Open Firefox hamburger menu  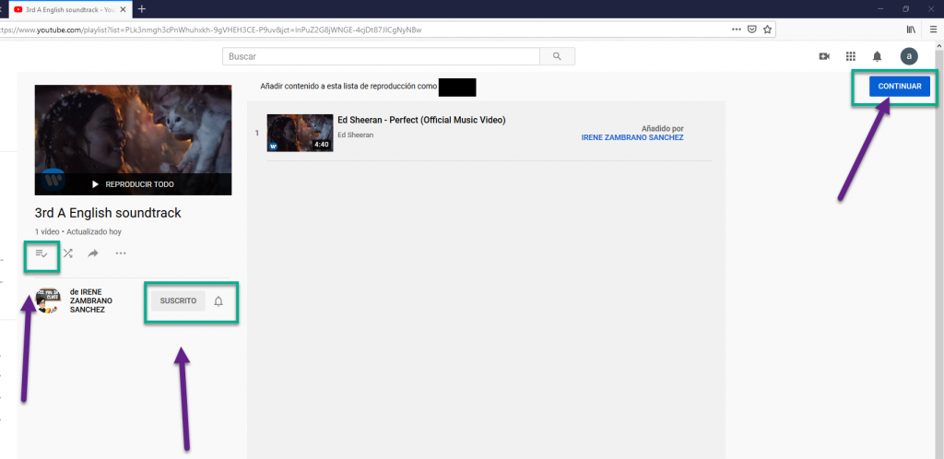[931, 29]
